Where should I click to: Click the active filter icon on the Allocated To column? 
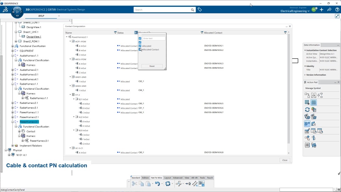point(136,33)
